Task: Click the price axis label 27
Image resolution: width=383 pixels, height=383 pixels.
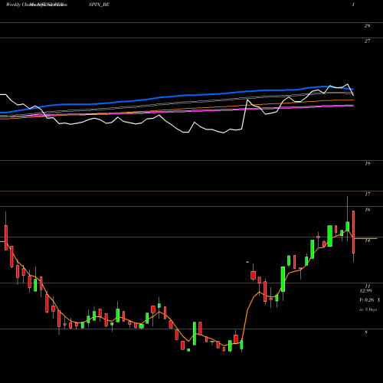Action: point(367,41)
